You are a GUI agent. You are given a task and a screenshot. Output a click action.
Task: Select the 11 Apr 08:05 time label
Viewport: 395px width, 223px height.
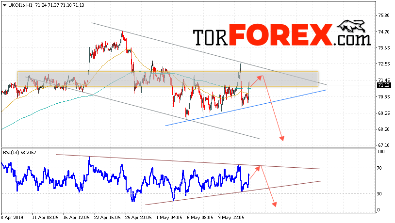click(45, 218)
